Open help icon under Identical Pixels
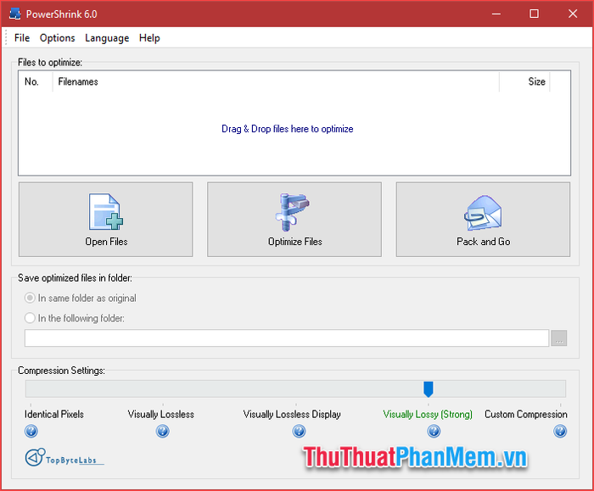594x491 pixels. pos(31,431)
